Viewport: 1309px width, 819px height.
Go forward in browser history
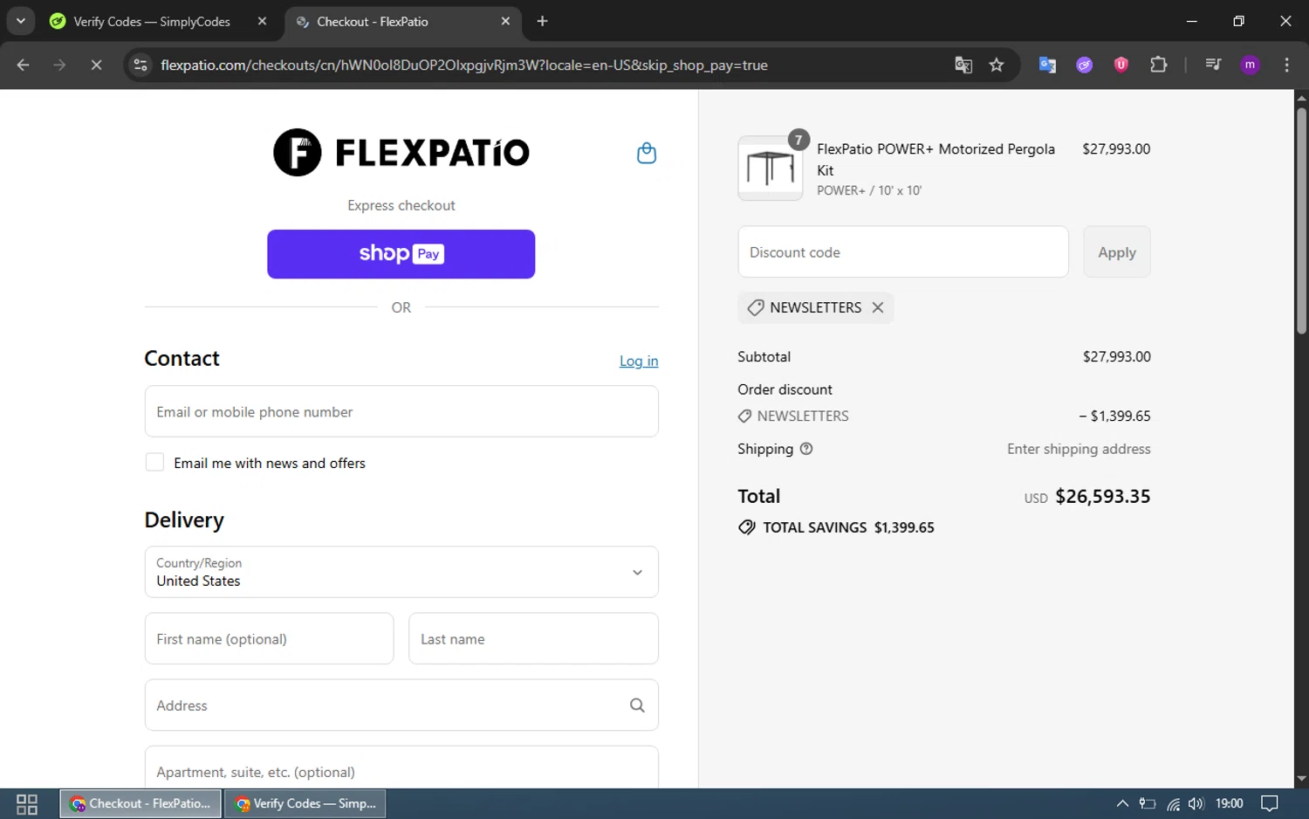click(x=59, y=65)
